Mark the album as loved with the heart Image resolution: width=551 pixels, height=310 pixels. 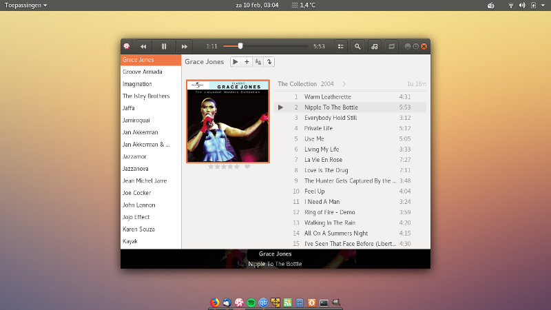click(x=247, y=167)
